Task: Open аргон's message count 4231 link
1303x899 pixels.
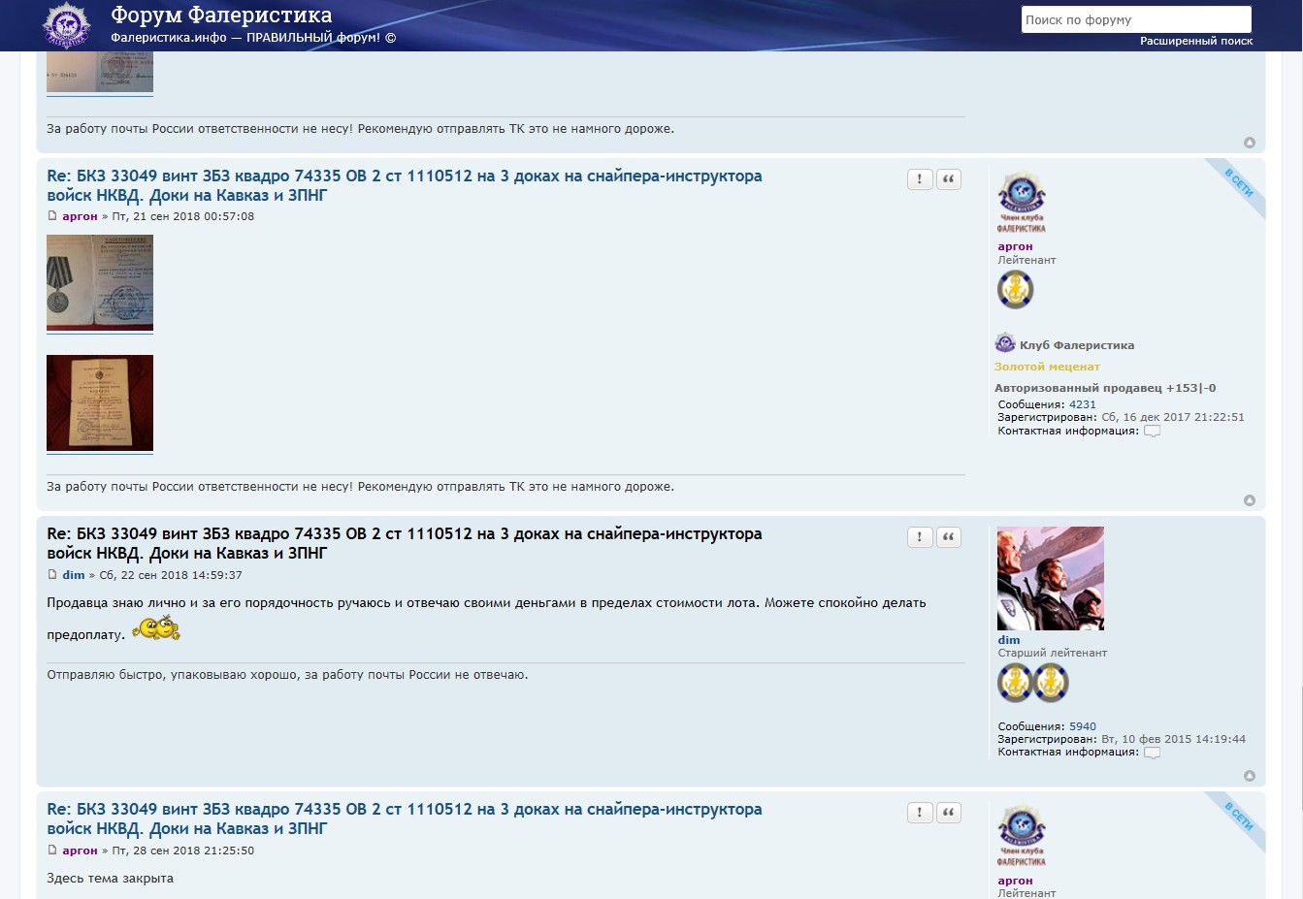Action: (x=1082, y=404)
